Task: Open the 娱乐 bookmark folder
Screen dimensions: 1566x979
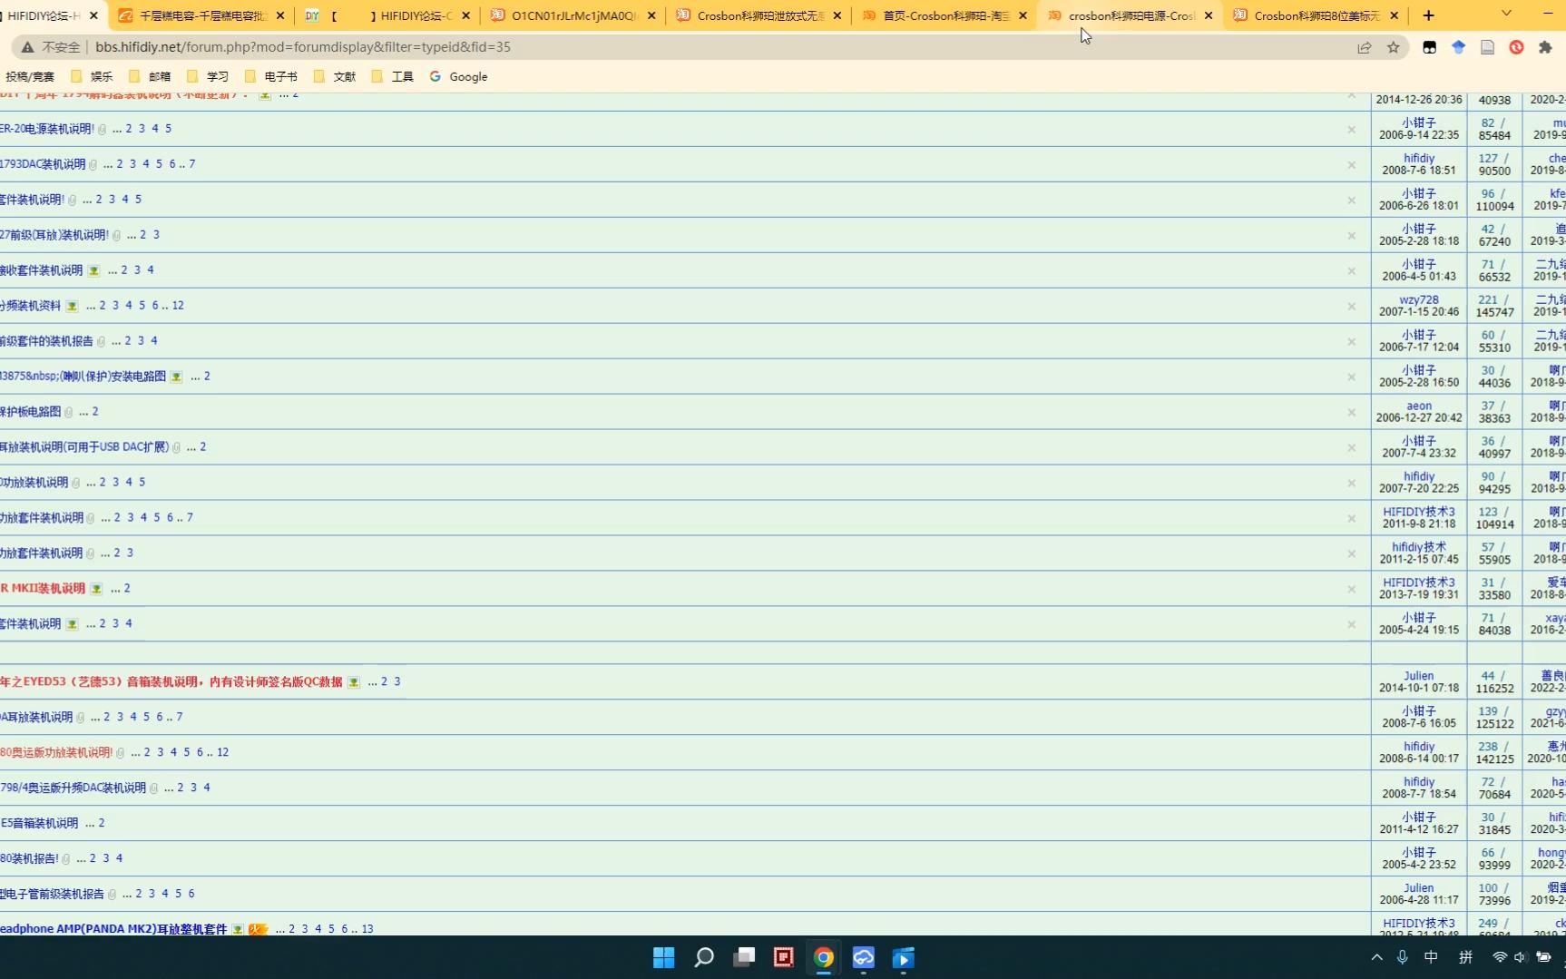Action: point(93,77)
